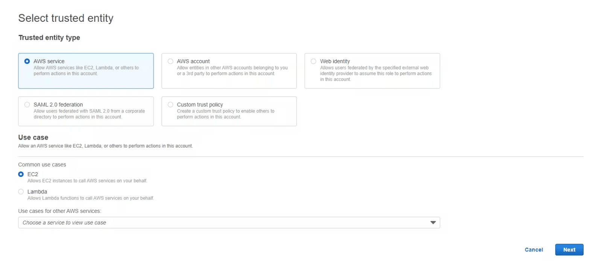Click the Next button
Image resolution: width=599 pixels, height=271 pixels.
569,250
